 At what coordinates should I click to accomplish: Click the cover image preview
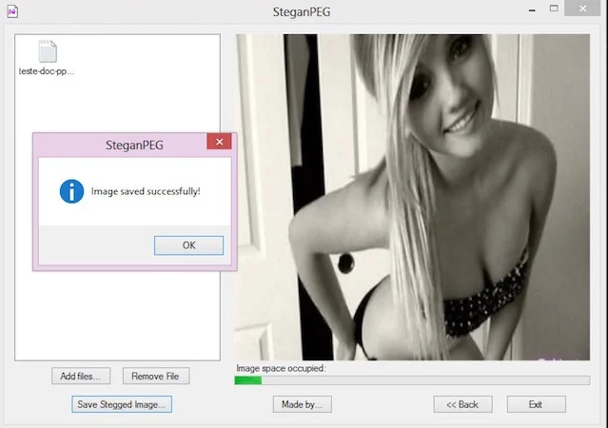413,197
